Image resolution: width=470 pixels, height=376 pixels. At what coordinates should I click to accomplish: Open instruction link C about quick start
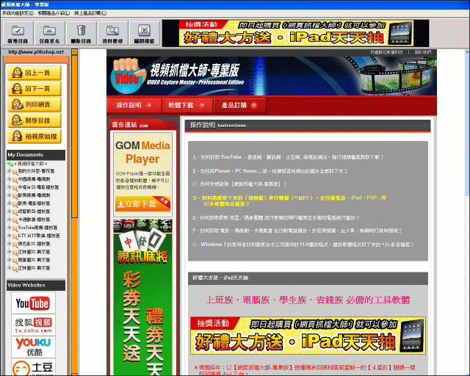[239, 184]
